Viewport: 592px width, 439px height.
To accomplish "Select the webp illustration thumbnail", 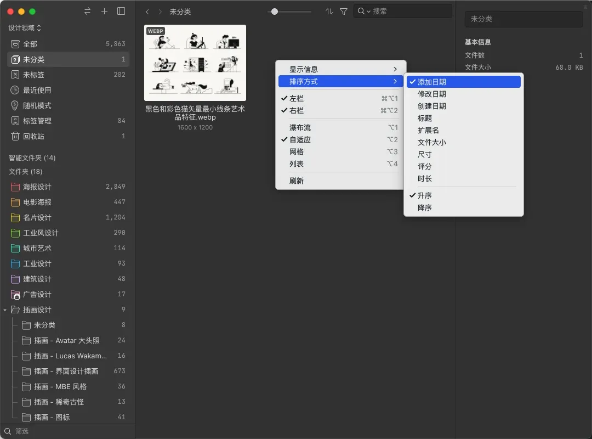I will (195, 63).
